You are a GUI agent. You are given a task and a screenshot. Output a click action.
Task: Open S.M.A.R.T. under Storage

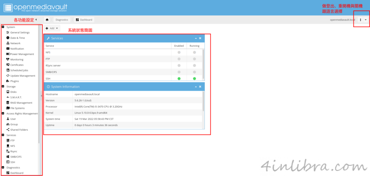coord(16,98)
